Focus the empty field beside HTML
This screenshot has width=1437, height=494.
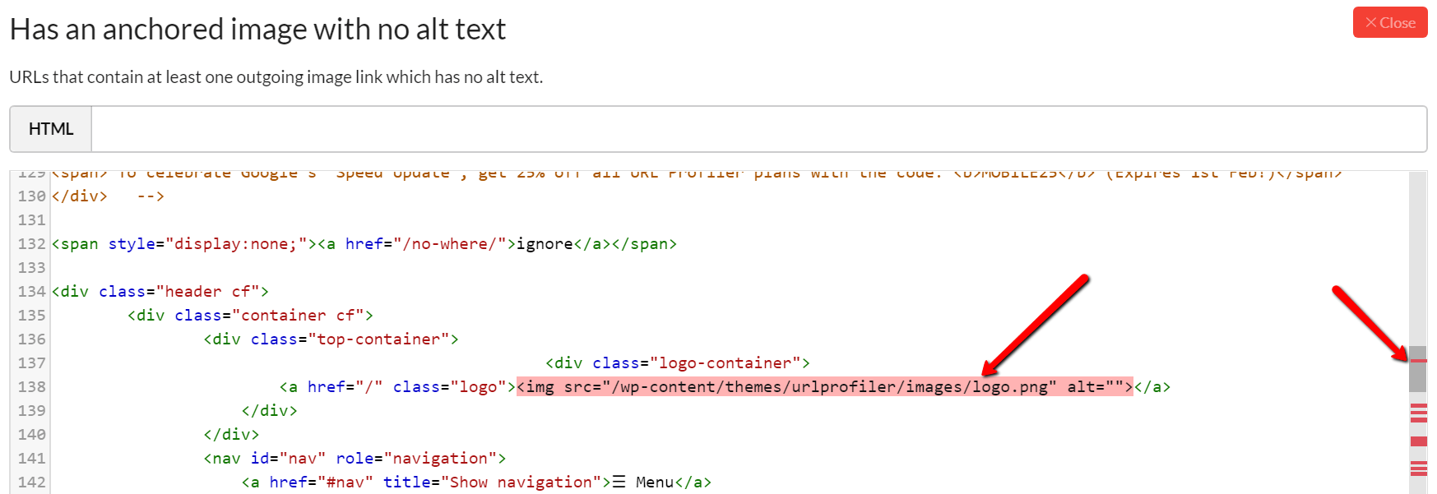(757, 129)
